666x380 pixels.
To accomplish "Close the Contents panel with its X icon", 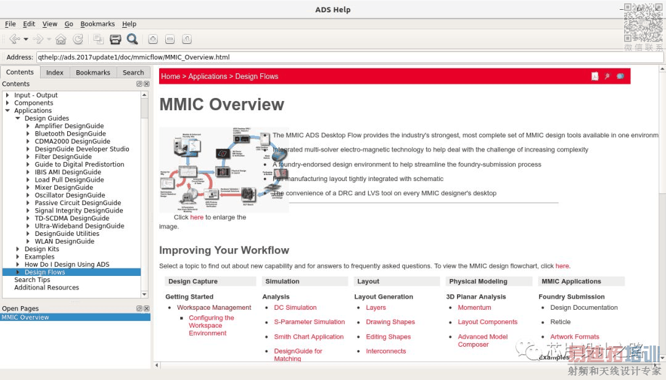I will coord(147,84).
